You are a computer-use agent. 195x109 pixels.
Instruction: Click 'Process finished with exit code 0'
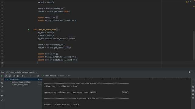(x=62, y=104)
